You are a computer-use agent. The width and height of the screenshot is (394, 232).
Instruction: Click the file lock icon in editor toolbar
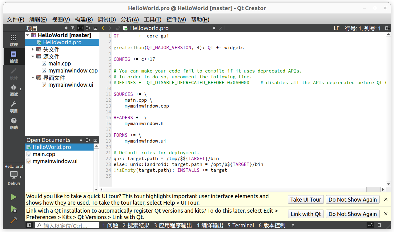pos(117,28)
